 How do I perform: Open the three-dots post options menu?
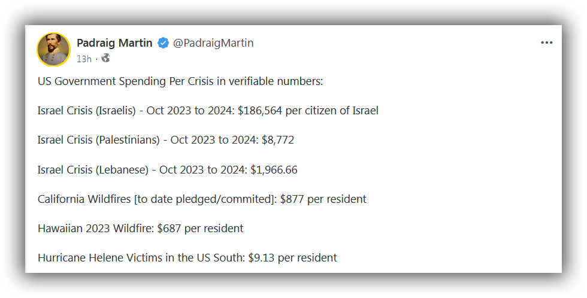pyautogui.click(x=546, y=42)
